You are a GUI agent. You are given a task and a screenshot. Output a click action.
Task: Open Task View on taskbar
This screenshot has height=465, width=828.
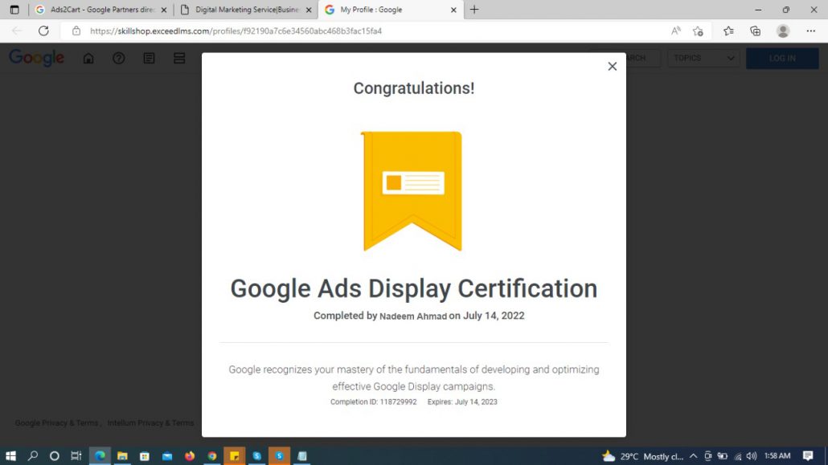pos(76,455)
